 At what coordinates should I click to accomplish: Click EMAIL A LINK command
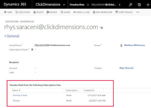point(81,12)
